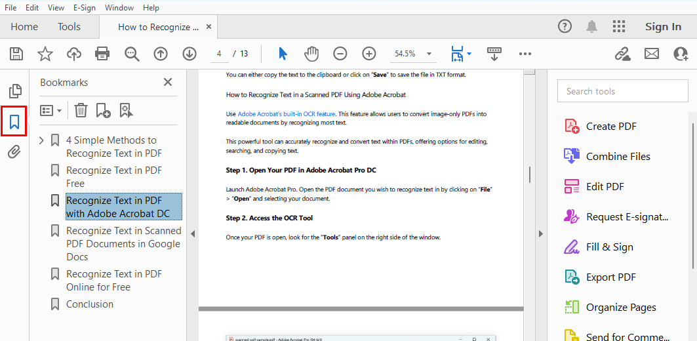Open the File menu
Screen dimensions: 697x341
coord(10,8)
